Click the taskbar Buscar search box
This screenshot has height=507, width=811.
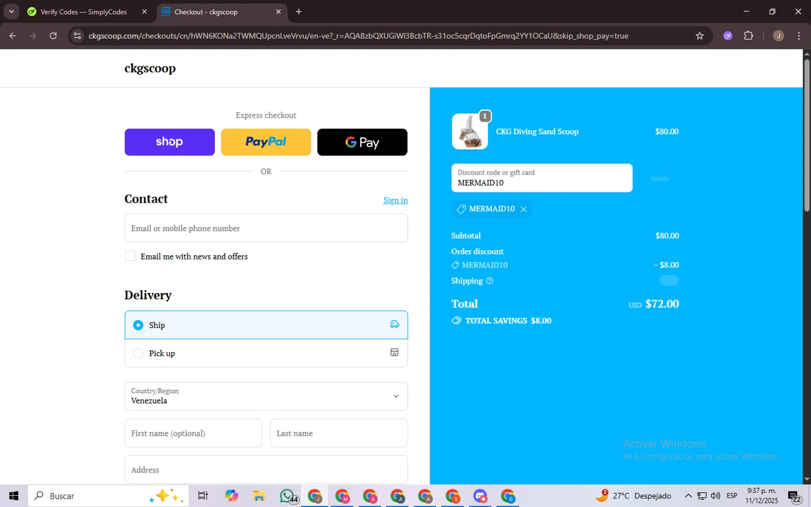109,496
